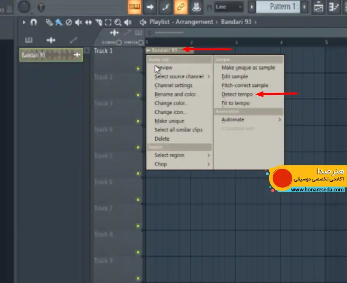Image resolution: width=347 pixels, height=283 pixels.
Task: Click the horizontal scrollbar above the timeline
Action: coord(169,33)
